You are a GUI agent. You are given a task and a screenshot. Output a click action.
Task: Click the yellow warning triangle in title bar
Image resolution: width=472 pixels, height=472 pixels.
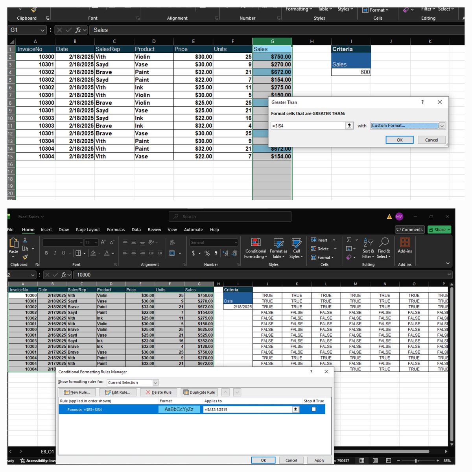pos(389,217)
